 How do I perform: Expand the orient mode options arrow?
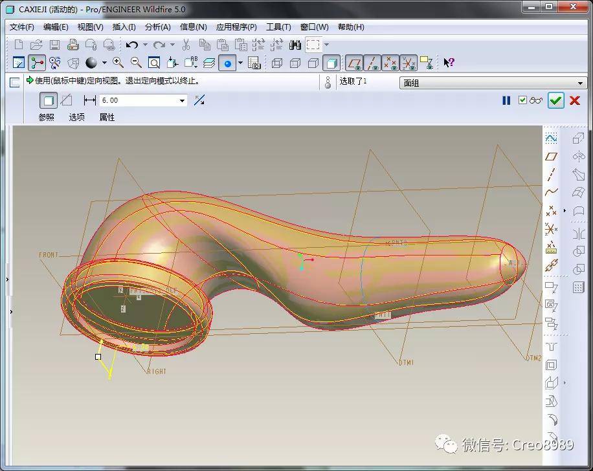click(x=241, y=63)
